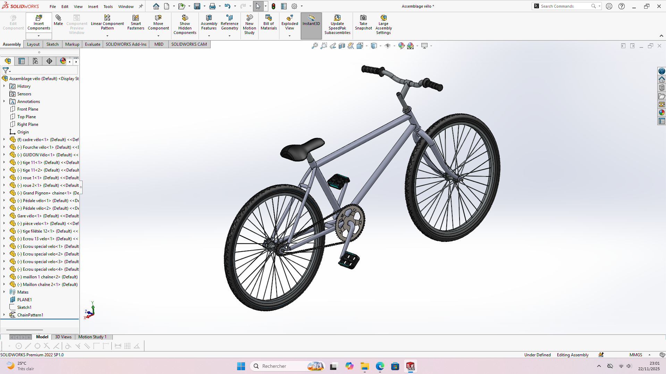This screenshot has width=666, height=374.
Task: Expand the cadre vélo<1> component
Action: click(x=4, y=139)
